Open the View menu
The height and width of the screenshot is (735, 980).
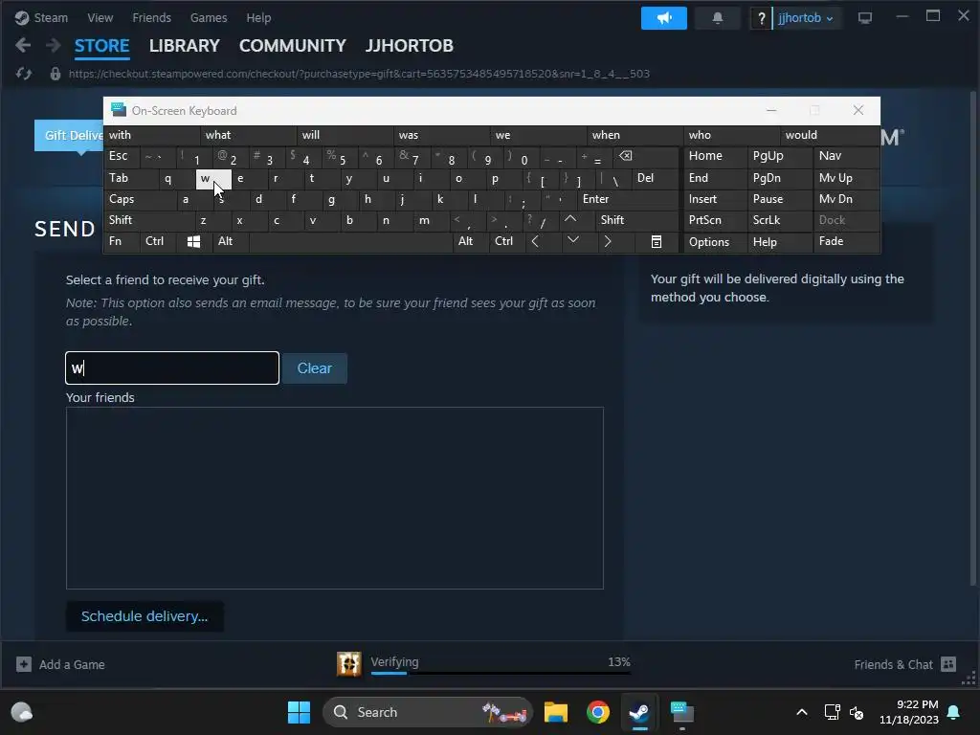100,17
